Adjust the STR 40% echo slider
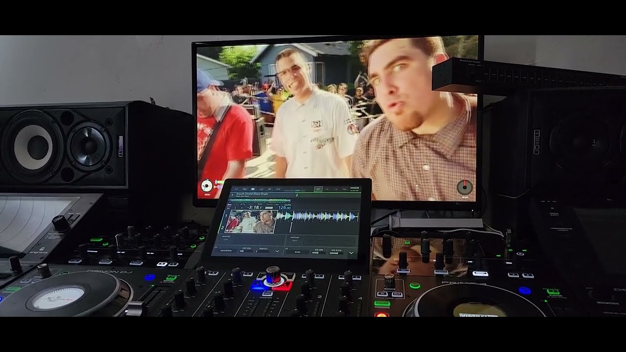626x352 pixels. pyautogui.click(x=318, y=253)
